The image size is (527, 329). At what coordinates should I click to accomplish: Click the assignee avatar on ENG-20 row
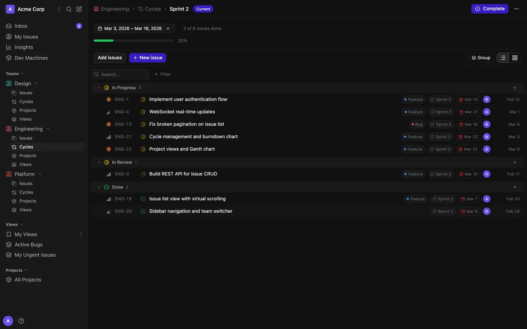(487, 211)
